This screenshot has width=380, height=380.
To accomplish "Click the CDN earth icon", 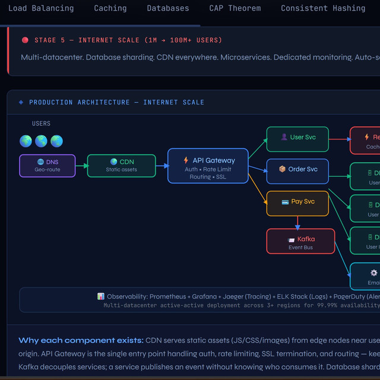I will [x=113, y=161].
